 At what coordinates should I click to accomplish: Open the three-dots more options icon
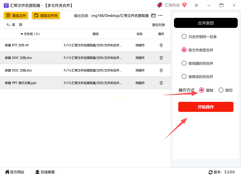click(x=160, y=15)
